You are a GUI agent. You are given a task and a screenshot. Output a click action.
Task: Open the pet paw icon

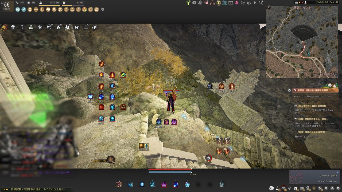pyautogui.click(x=40, y=27)
